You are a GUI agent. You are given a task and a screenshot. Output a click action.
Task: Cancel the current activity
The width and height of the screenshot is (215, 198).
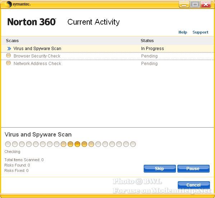pyautogui.click(x=194, y=185)
